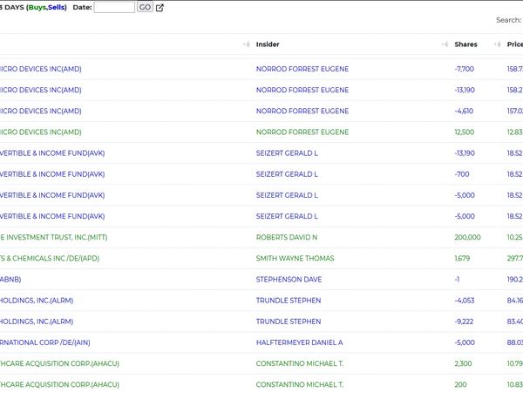Open CORP /DE/(AIN) company link
Viewport: 523px width, 393px height.
pos(45,342)
